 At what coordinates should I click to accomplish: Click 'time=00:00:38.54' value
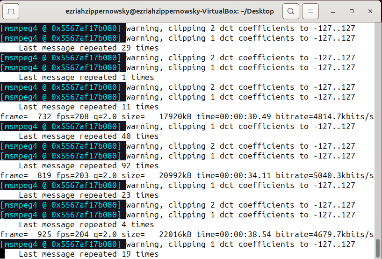click(234, 234)
